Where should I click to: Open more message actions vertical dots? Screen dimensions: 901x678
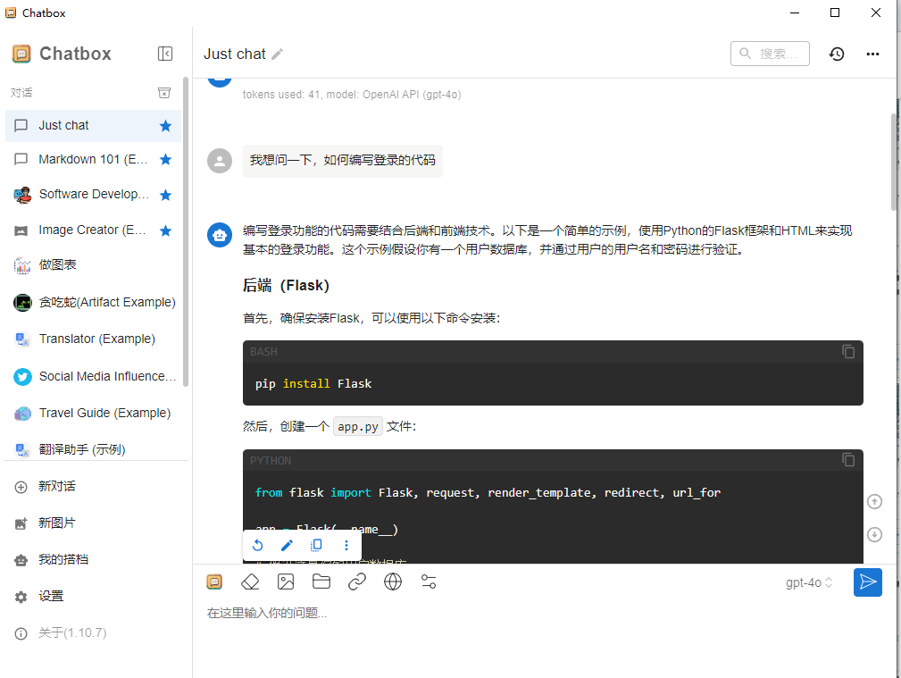click(346, 545)
